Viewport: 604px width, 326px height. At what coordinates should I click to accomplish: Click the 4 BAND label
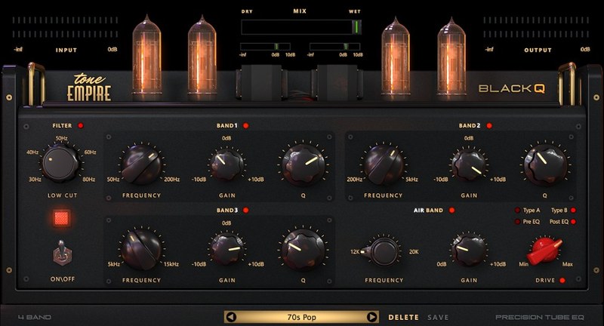pyautogui.click(x=35, y=318)
